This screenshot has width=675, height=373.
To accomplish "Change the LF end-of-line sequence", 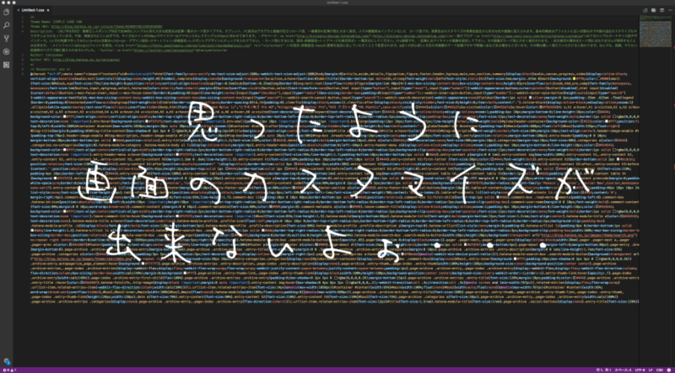I will pyautogui.click(x=651, y=370).
